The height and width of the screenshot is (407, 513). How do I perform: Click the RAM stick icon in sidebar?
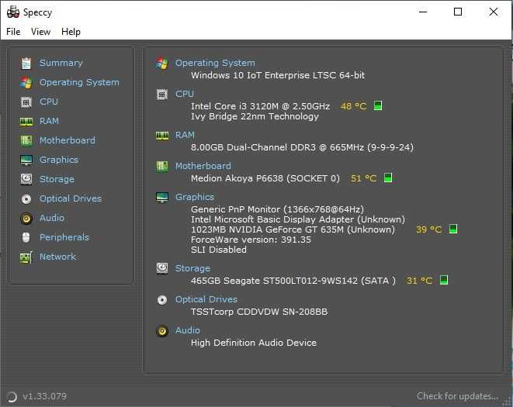(26, 122)
